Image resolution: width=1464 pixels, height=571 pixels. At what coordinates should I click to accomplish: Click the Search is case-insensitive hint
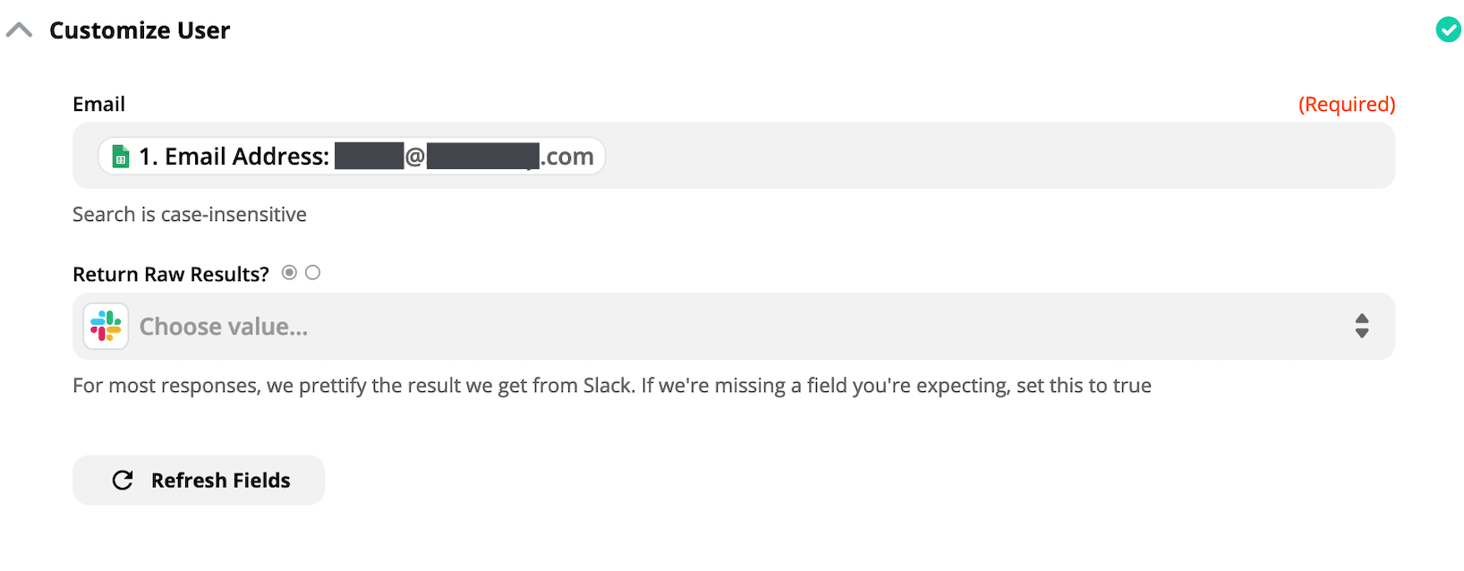[190, 215]
